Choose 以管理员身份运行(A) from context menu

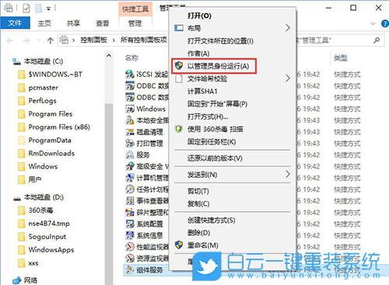pos(214,66)
